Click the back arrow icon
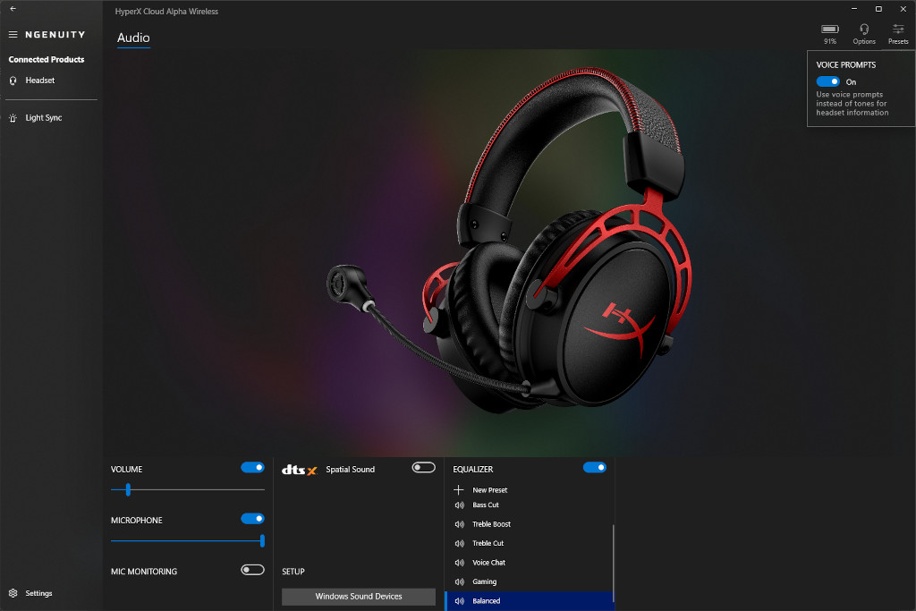 click(13, 9)
